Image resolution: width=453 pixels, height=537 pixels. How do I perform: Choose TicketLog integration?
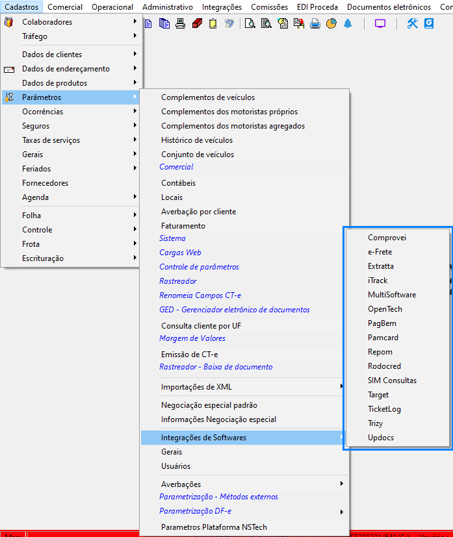point(398,409)
